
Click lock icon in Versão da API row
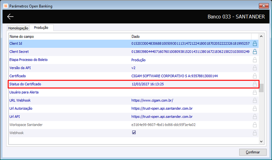click(255, 68)
